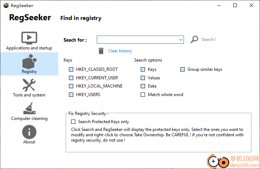Enable Search Protected Keys only checkbox

(x=73, y=122)
